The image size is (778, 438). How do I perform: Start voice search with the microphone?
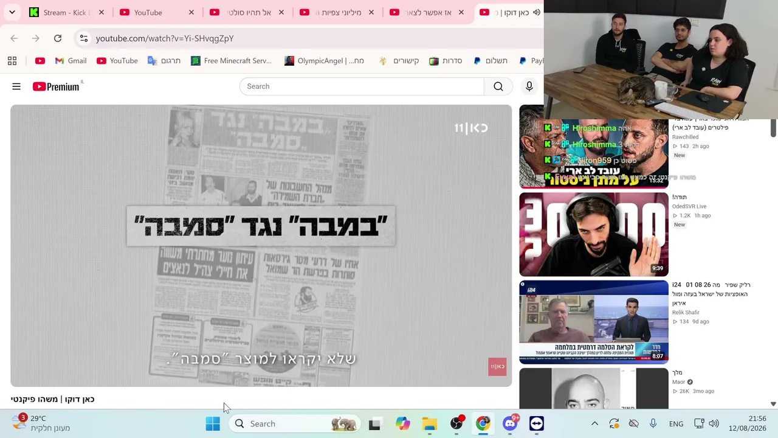(x=529, y=86)
